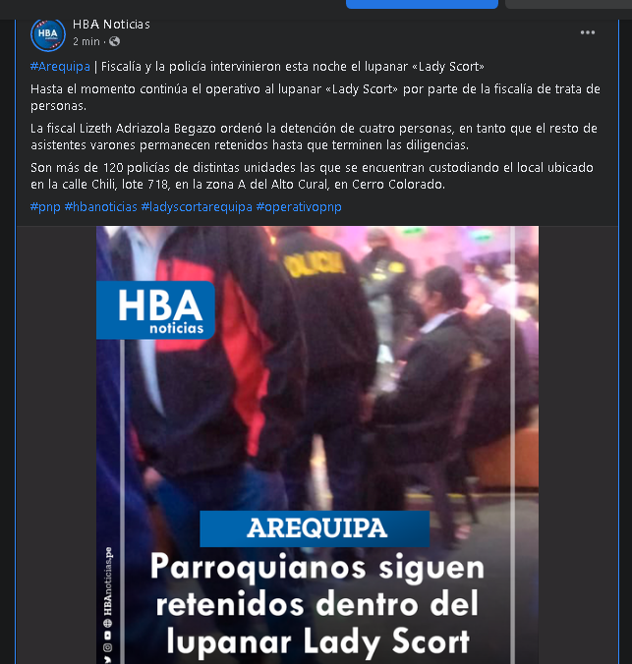Click the blue button at top
Image resolution: width=632 pixels, height=664 pixels.
[422, 4]
